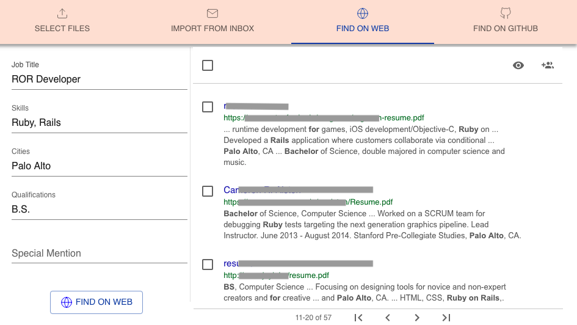Image resolution: width=577 pixels, height=325 pixels.
Task: Open the green URL ending in /Resume.pdf
Action: click(308, 202)
